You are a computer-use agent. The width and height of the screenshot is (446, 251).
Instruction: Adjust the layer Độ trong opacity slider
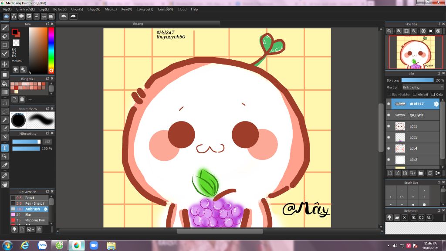coord(417,80)
